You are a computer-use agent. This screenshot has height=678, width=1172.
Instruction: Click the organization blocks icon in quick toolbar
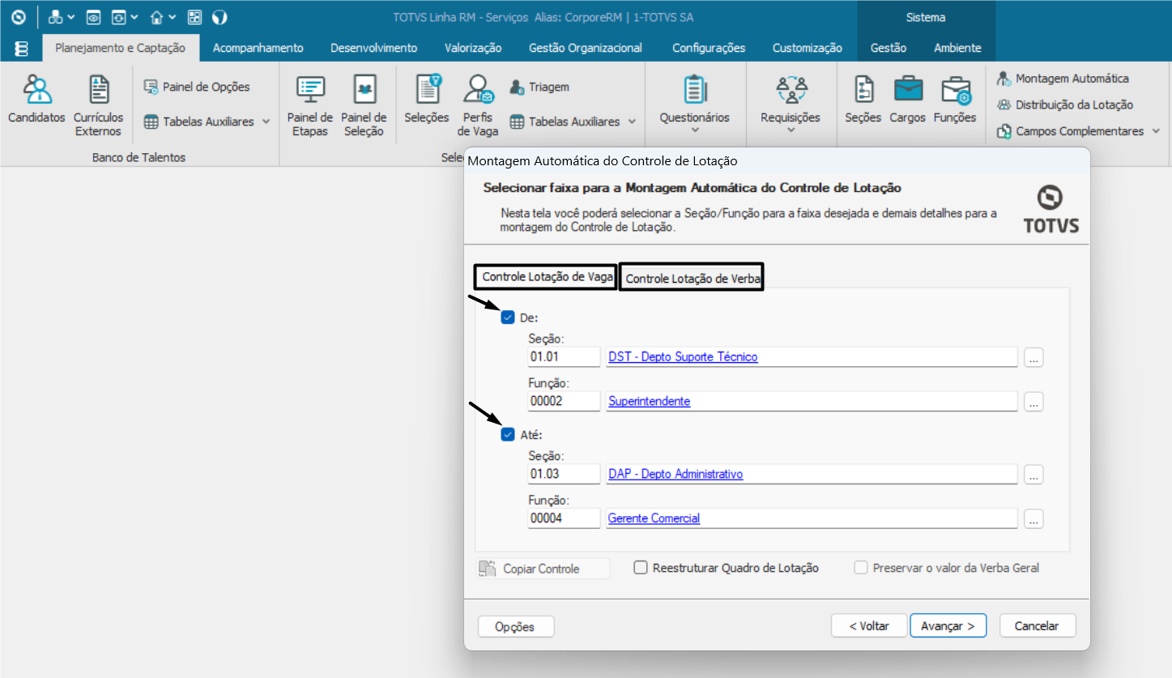coord(56,17)
